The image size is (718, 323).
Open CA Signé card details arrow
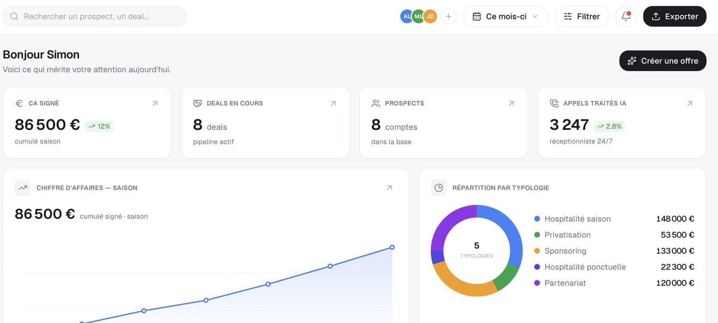tap(155, 103)
